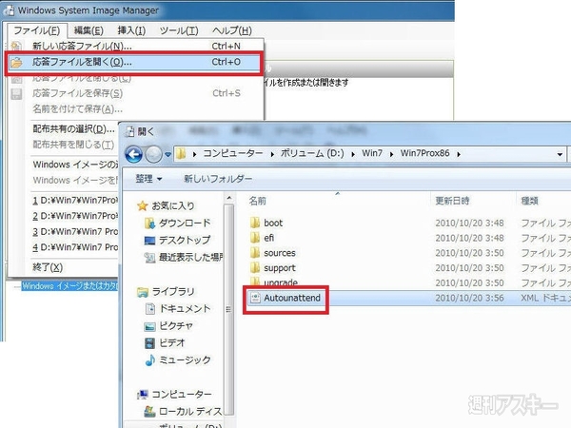Open the navigation history dropdown arrow
571x428 pixels.
(x=167, y=155)
